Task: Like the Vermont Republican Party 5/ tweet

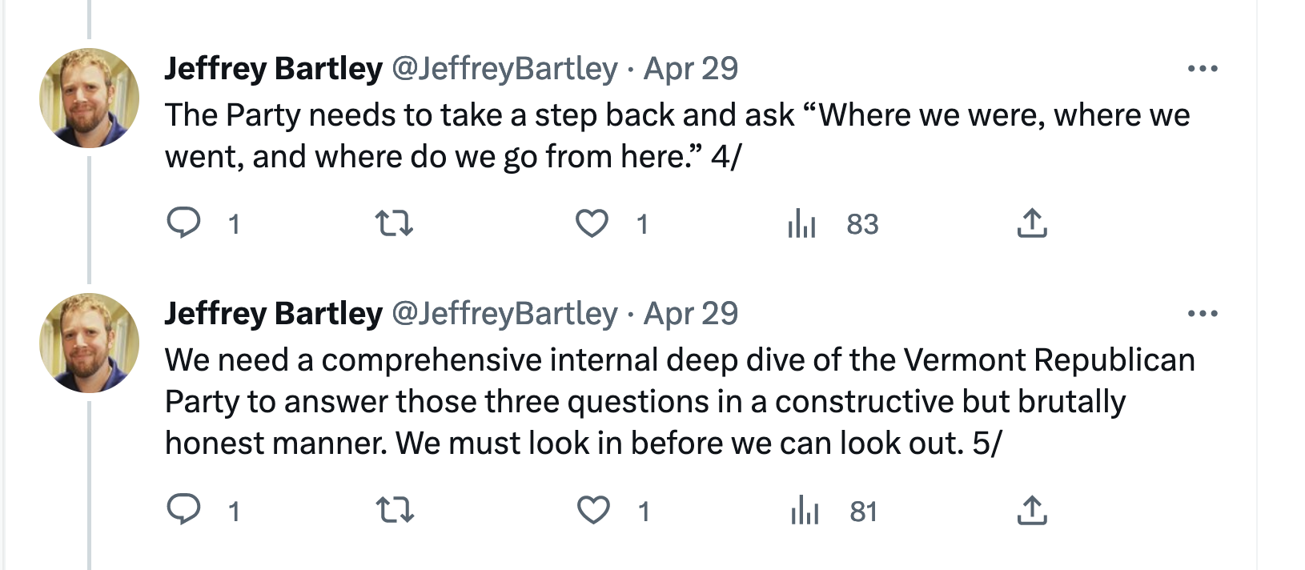Action: 592,510
